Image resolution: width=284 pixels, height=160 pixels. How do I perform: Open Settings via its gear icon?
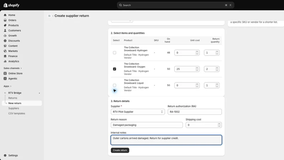click(5, 155)
